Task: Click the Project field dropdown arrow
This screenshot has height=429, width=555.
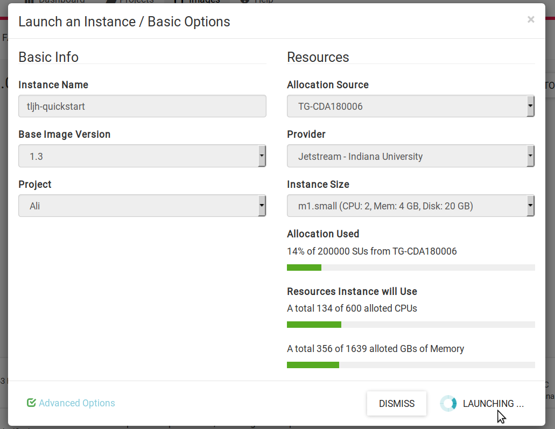Action: [262, 206]
